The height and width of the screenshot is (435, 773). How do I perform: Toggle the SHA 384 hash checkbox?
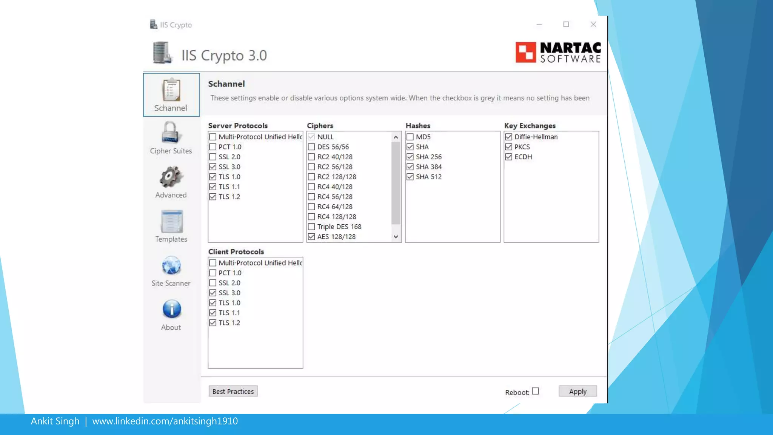pyautogui.click(x=410, y=167)
